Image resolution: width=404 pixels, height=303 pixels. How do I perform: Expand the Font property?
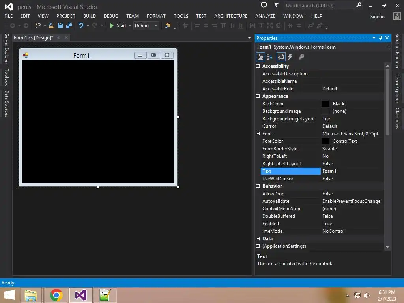click(x=258, y=133)
